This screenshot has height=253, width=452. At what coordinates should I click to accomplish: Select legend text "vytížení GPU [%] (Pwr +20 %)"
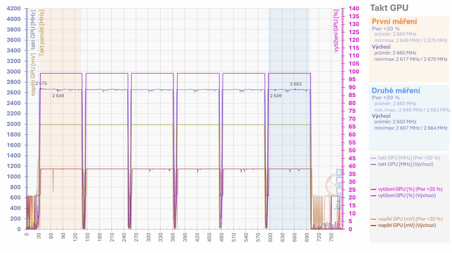(x=410, y=189)
